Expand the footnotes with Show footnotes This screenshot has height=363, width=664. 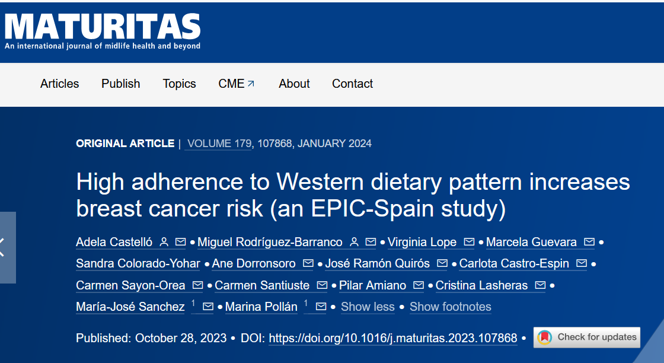click(x=450, y=307)
